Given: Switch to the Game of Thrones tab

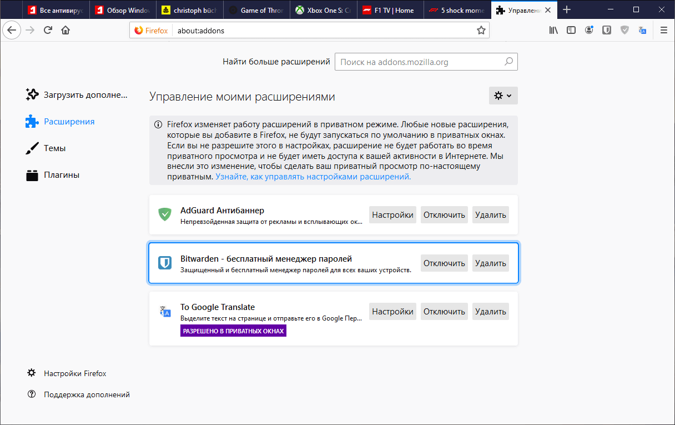Looking at the screenshot, I should [257, 9].
